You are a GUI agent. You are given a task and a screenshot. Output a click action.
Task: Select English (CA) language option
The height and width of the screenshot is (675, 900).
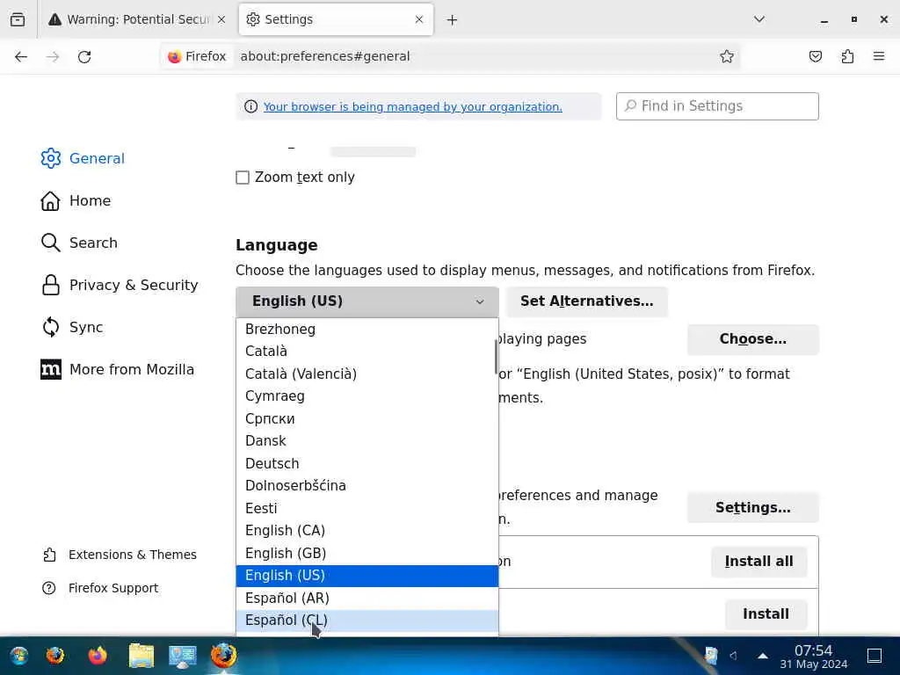coord(367,531)
